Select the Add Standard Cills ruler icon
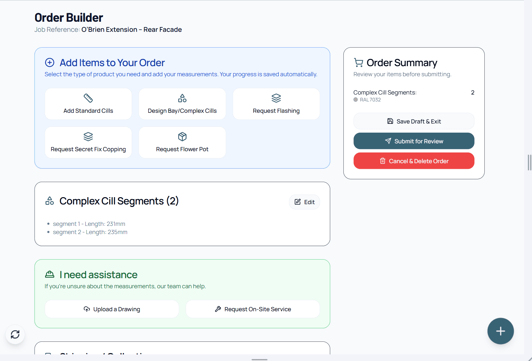 click(x=88, y=98)
